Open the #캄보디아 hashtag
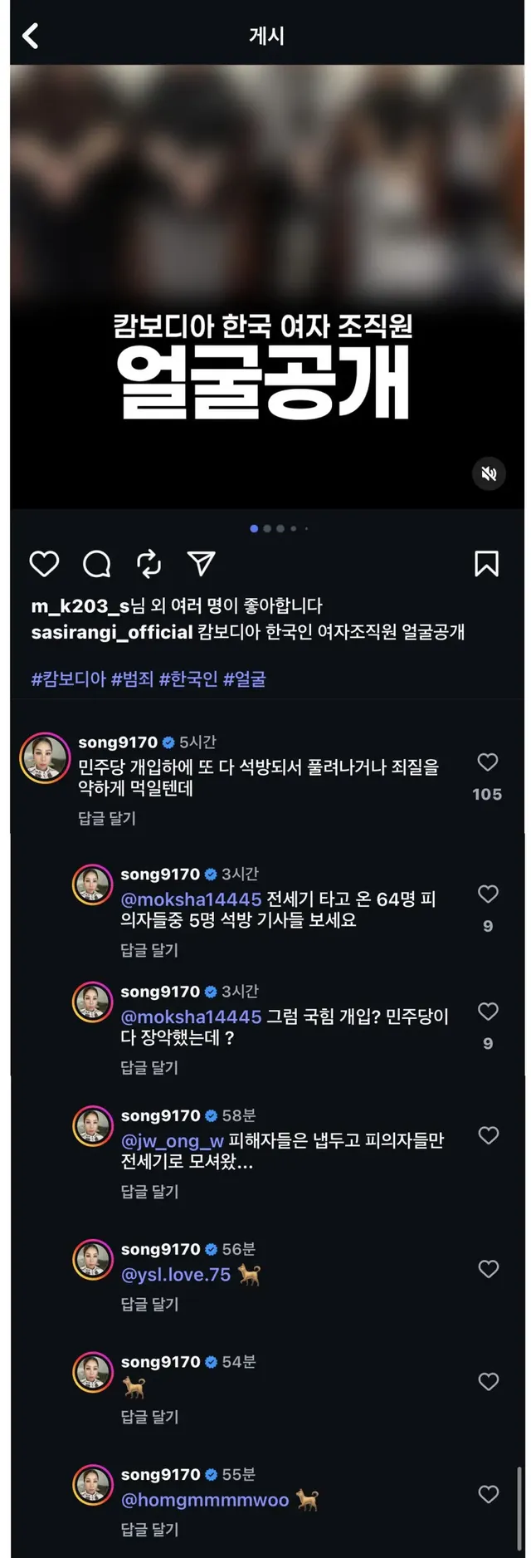531x1558 pixels. [x=69, y=679]
